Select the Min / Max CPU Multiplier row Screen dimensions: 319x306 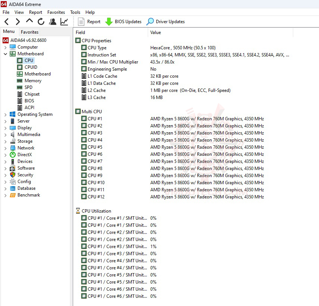click(183, 62)
